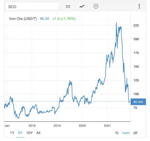
Task: Open the 1D interval selector
Action: pos(68,7)
